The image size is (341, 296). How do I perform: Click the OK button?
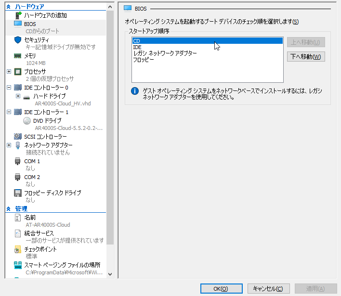coord(220,288)
